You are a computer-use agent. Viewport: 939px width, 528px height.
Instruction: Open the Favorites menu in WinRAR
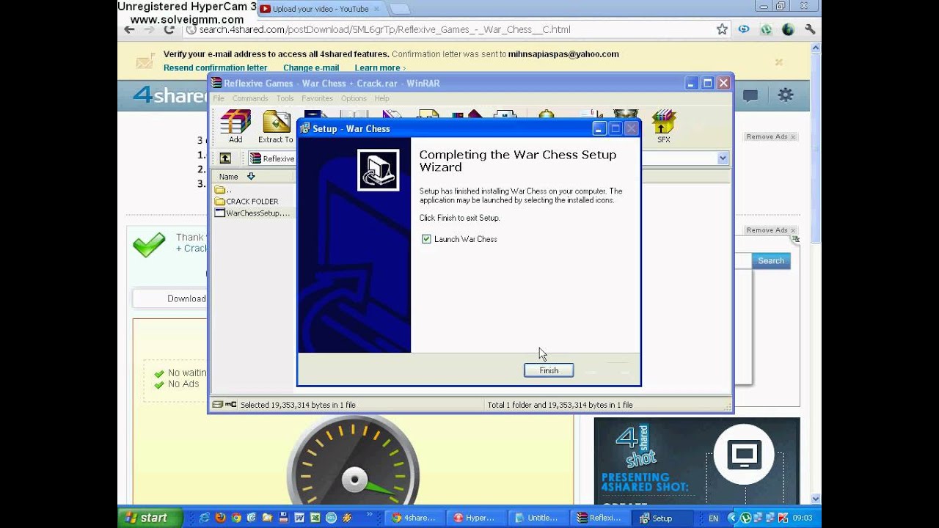pos(317,98)
